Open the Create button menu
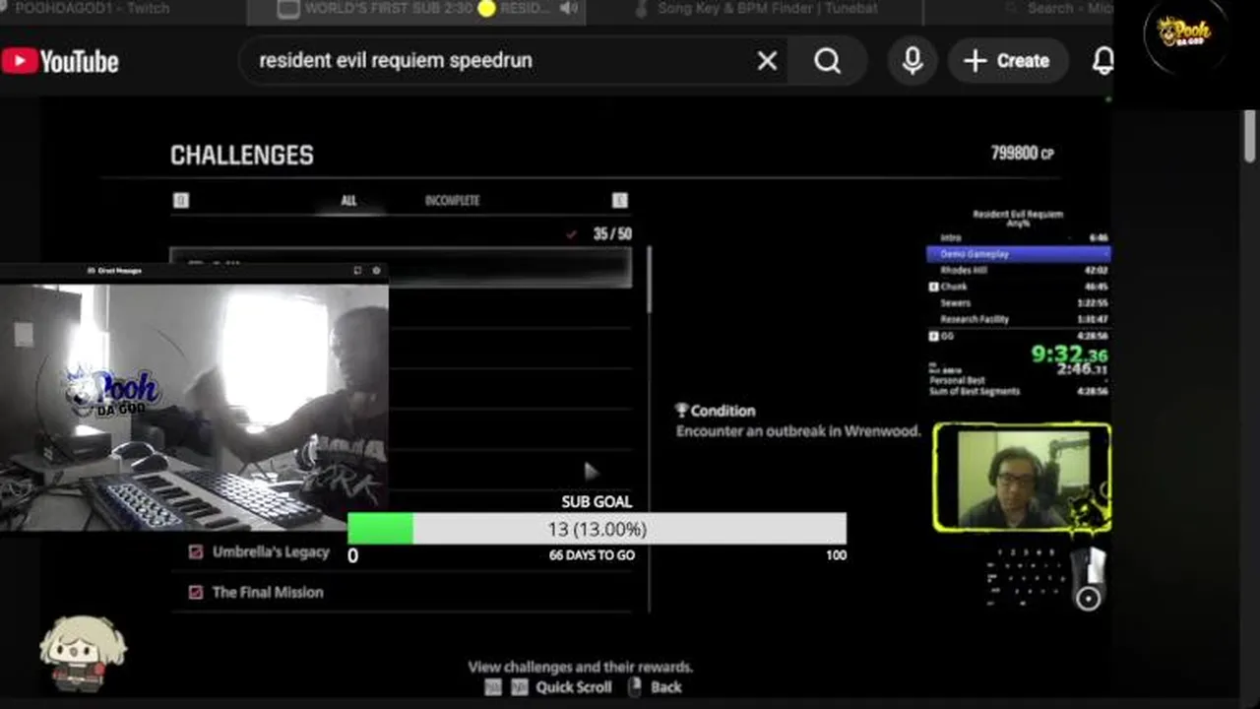 pos(1008,61)
